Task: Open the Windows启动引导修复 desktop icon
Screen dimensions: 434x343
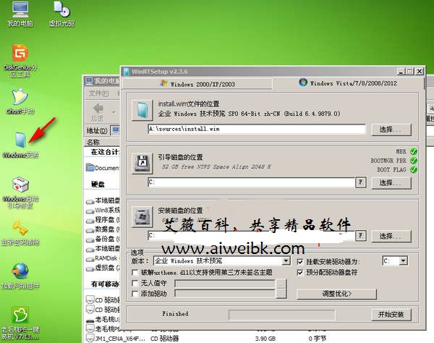Action: [20, 192]
